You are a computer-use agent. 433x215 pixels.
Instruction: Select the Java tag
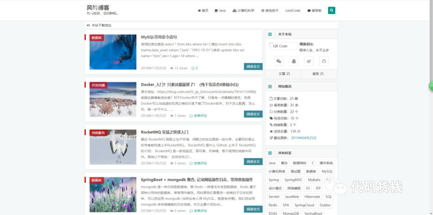[x=272, y=163]
